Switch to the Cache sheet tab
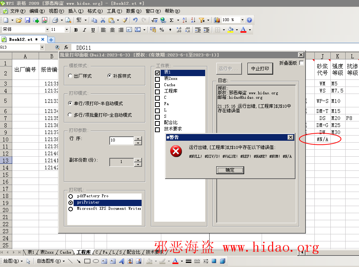This screenshot has width=359, height=267. tap(65, 253)
